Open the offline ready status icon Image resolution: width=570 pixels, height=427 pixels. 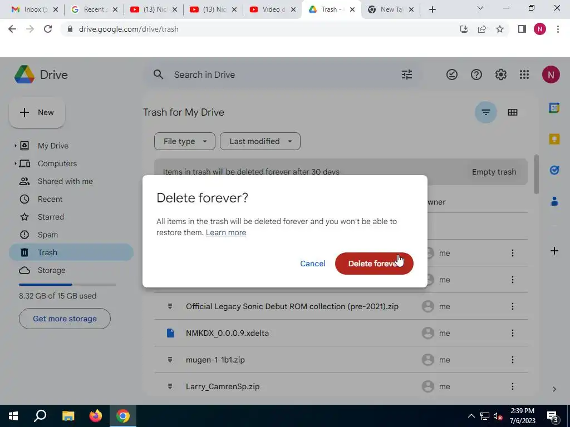[452, 75]
